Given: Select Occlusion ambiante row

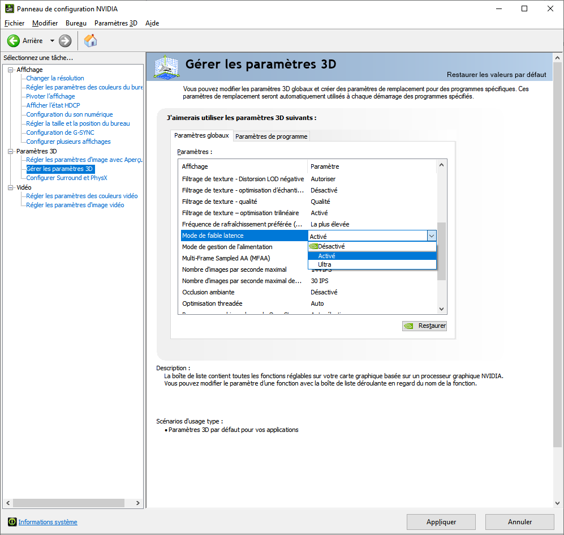Looking at the screenshot, I should coord(309,292).
